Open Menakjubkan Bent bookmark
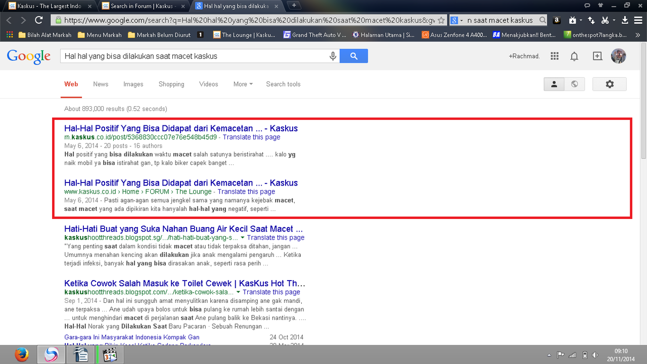The image size is (647, 364). [524, 35]
